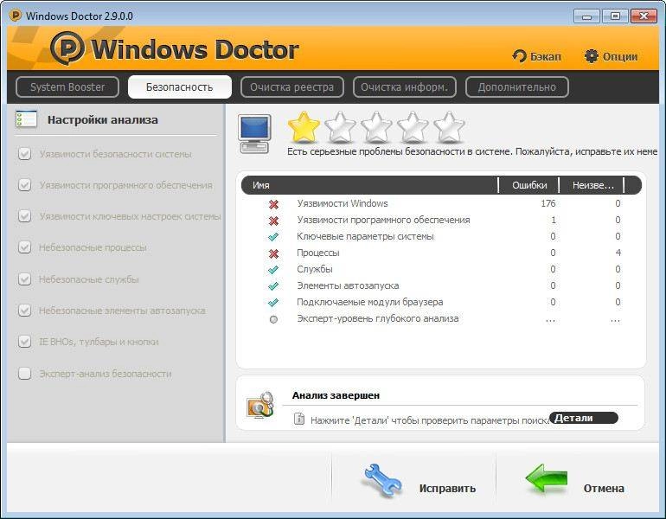Select the Службы row text
This screenshot has height=519, width=666.
(315, 269)
